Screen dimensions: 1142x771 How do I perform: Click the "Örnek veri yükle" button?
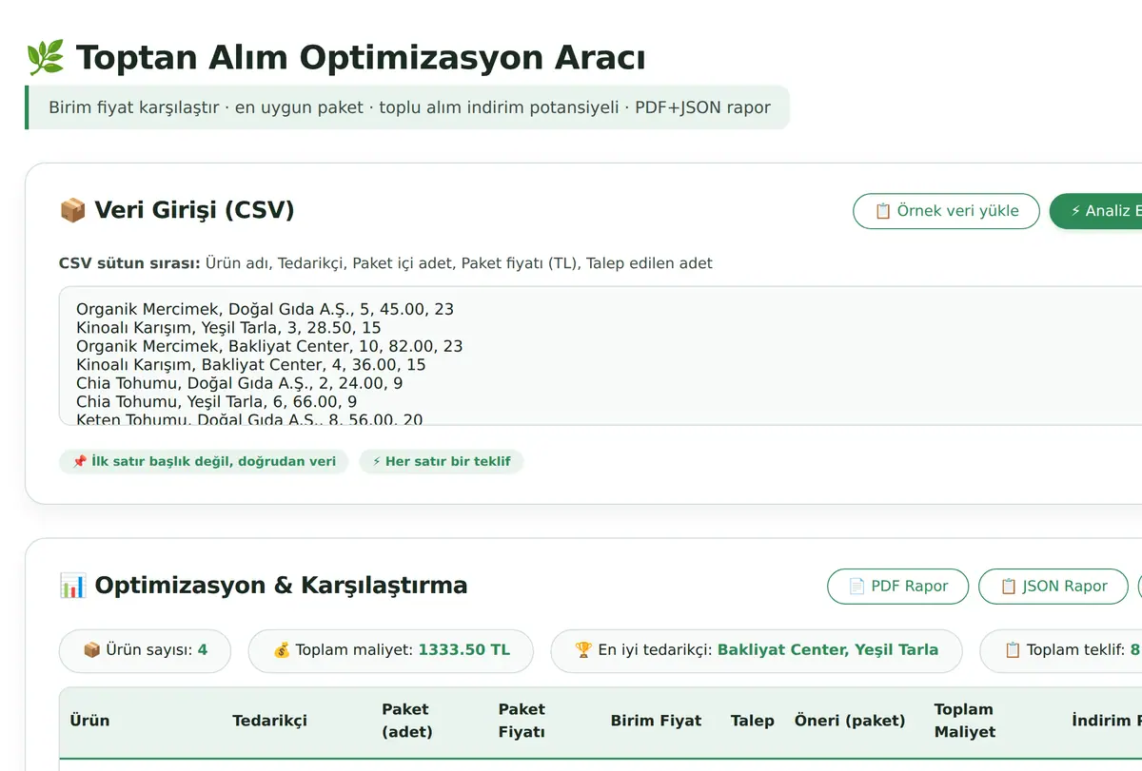946,211
